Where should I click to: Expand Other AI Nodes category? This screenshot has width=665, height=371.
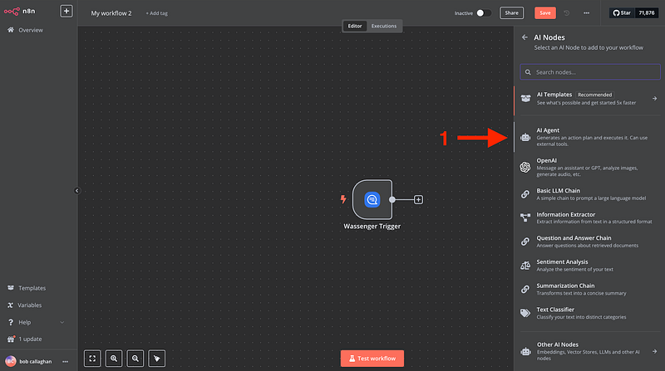589,349
